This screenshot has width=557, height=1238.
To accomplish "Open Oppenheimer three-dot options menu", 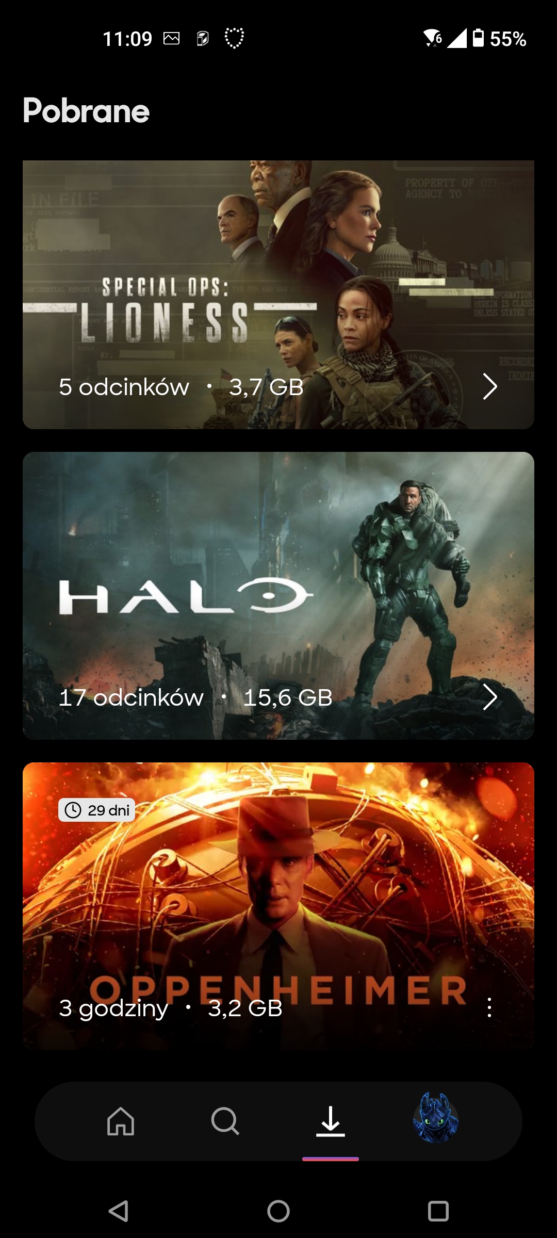I will (489, 1007).
